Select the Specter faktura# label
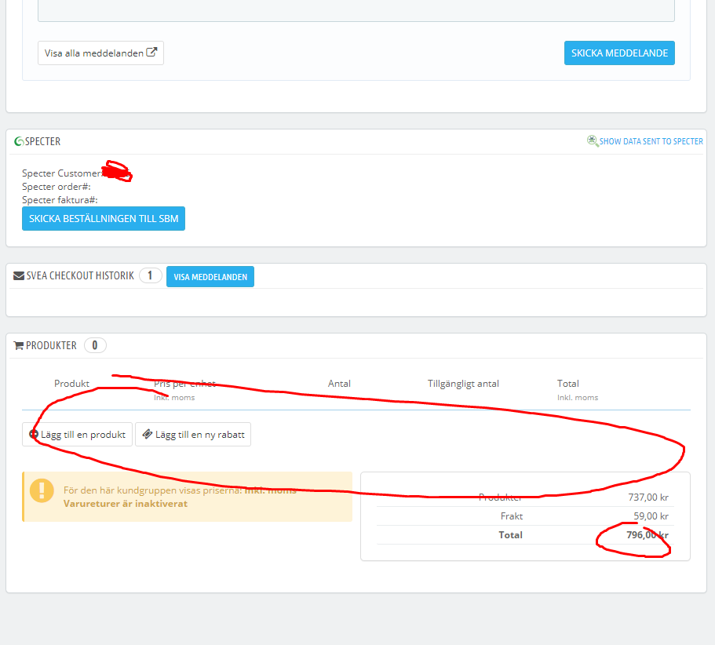 60,199
